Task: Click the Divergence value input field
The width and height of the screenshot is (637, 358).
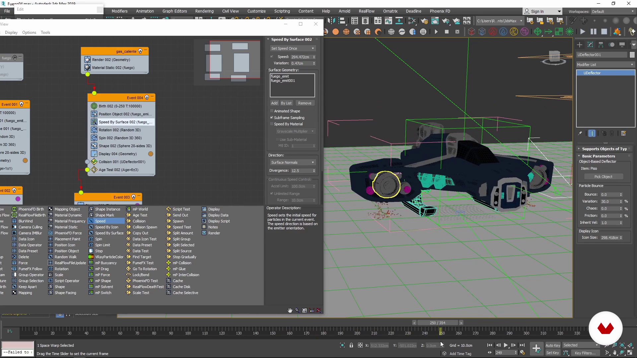Action: tap(301, 171)
